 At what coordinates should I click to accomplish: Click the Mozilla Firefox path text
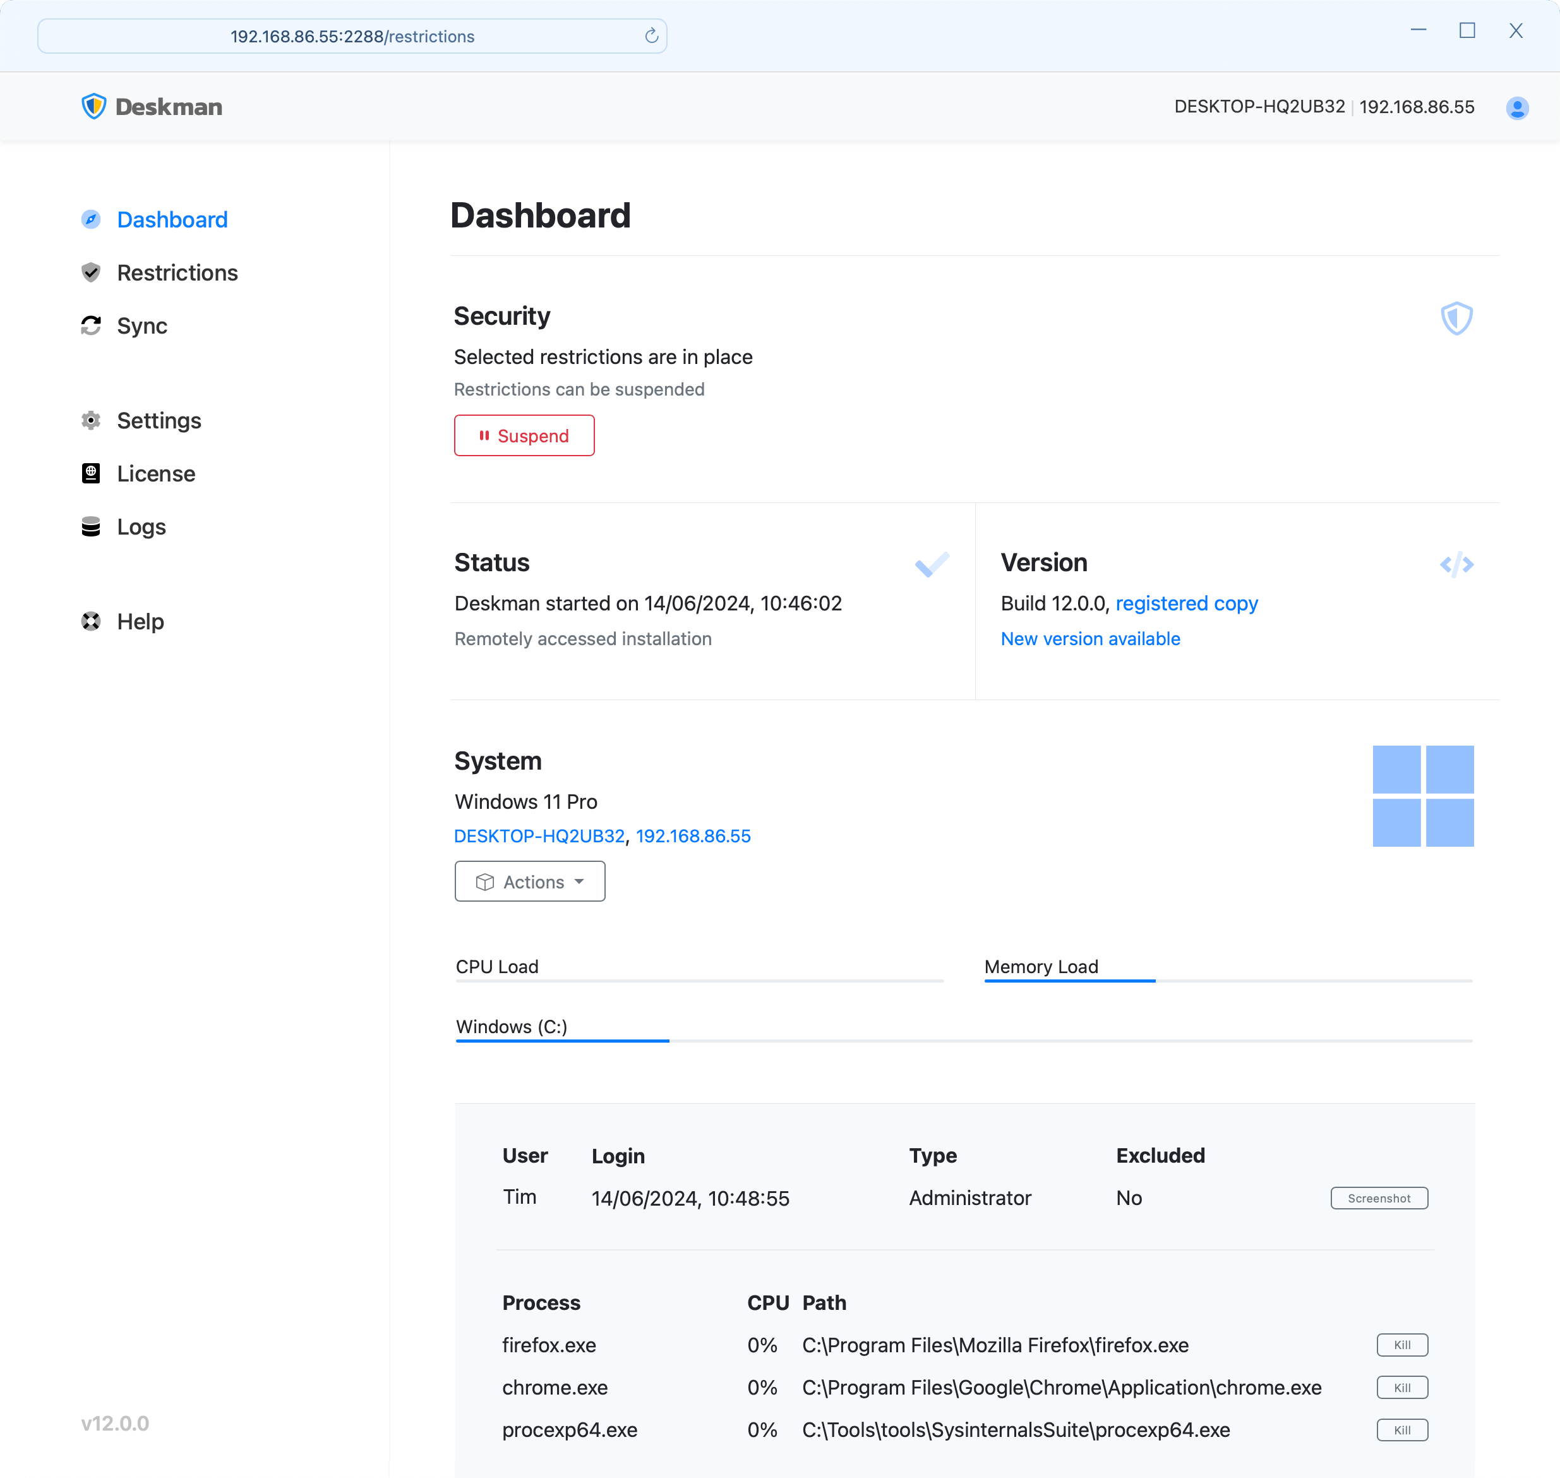click(995, 1345)
